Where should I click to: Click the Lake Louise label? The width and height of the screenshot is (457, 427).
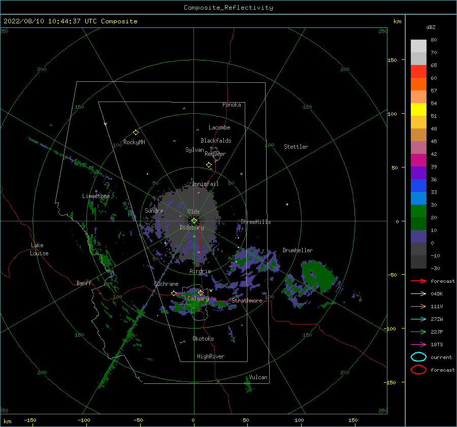39,249
